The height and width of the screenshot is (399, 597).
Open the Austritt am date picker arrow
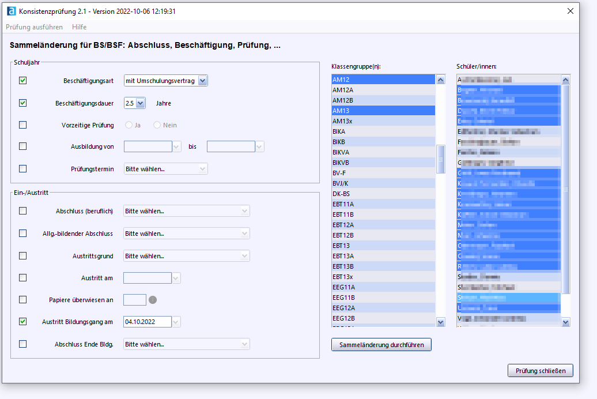176,278
